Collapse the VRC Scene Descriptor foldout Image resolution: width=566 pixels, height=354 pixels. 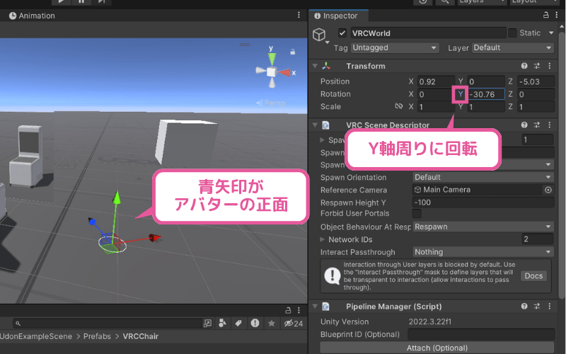click(315, 125)
